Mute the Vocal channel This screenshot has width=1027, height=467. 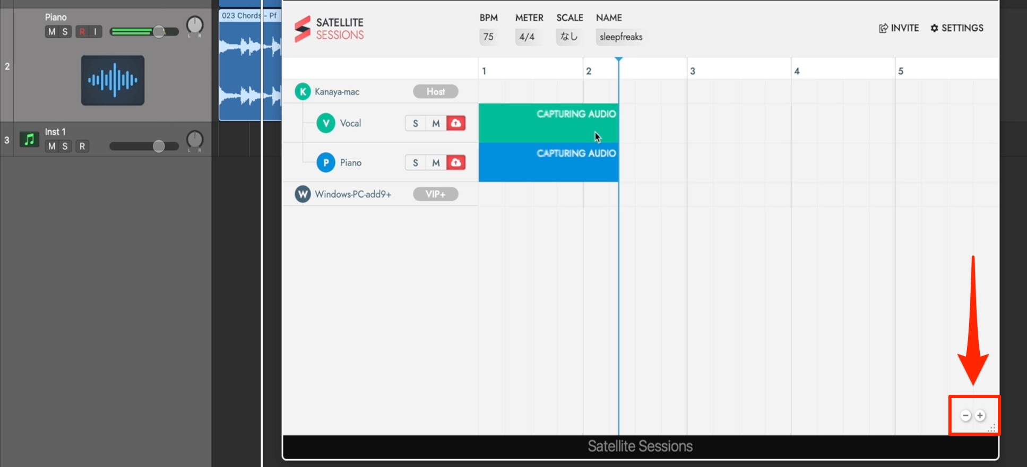pyautogui.click(x=436, y=124)
